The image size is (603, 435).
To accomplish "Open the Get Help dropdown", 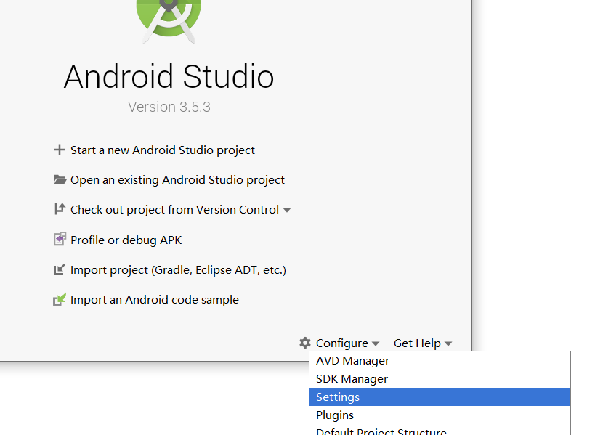I will pos(423,343).
